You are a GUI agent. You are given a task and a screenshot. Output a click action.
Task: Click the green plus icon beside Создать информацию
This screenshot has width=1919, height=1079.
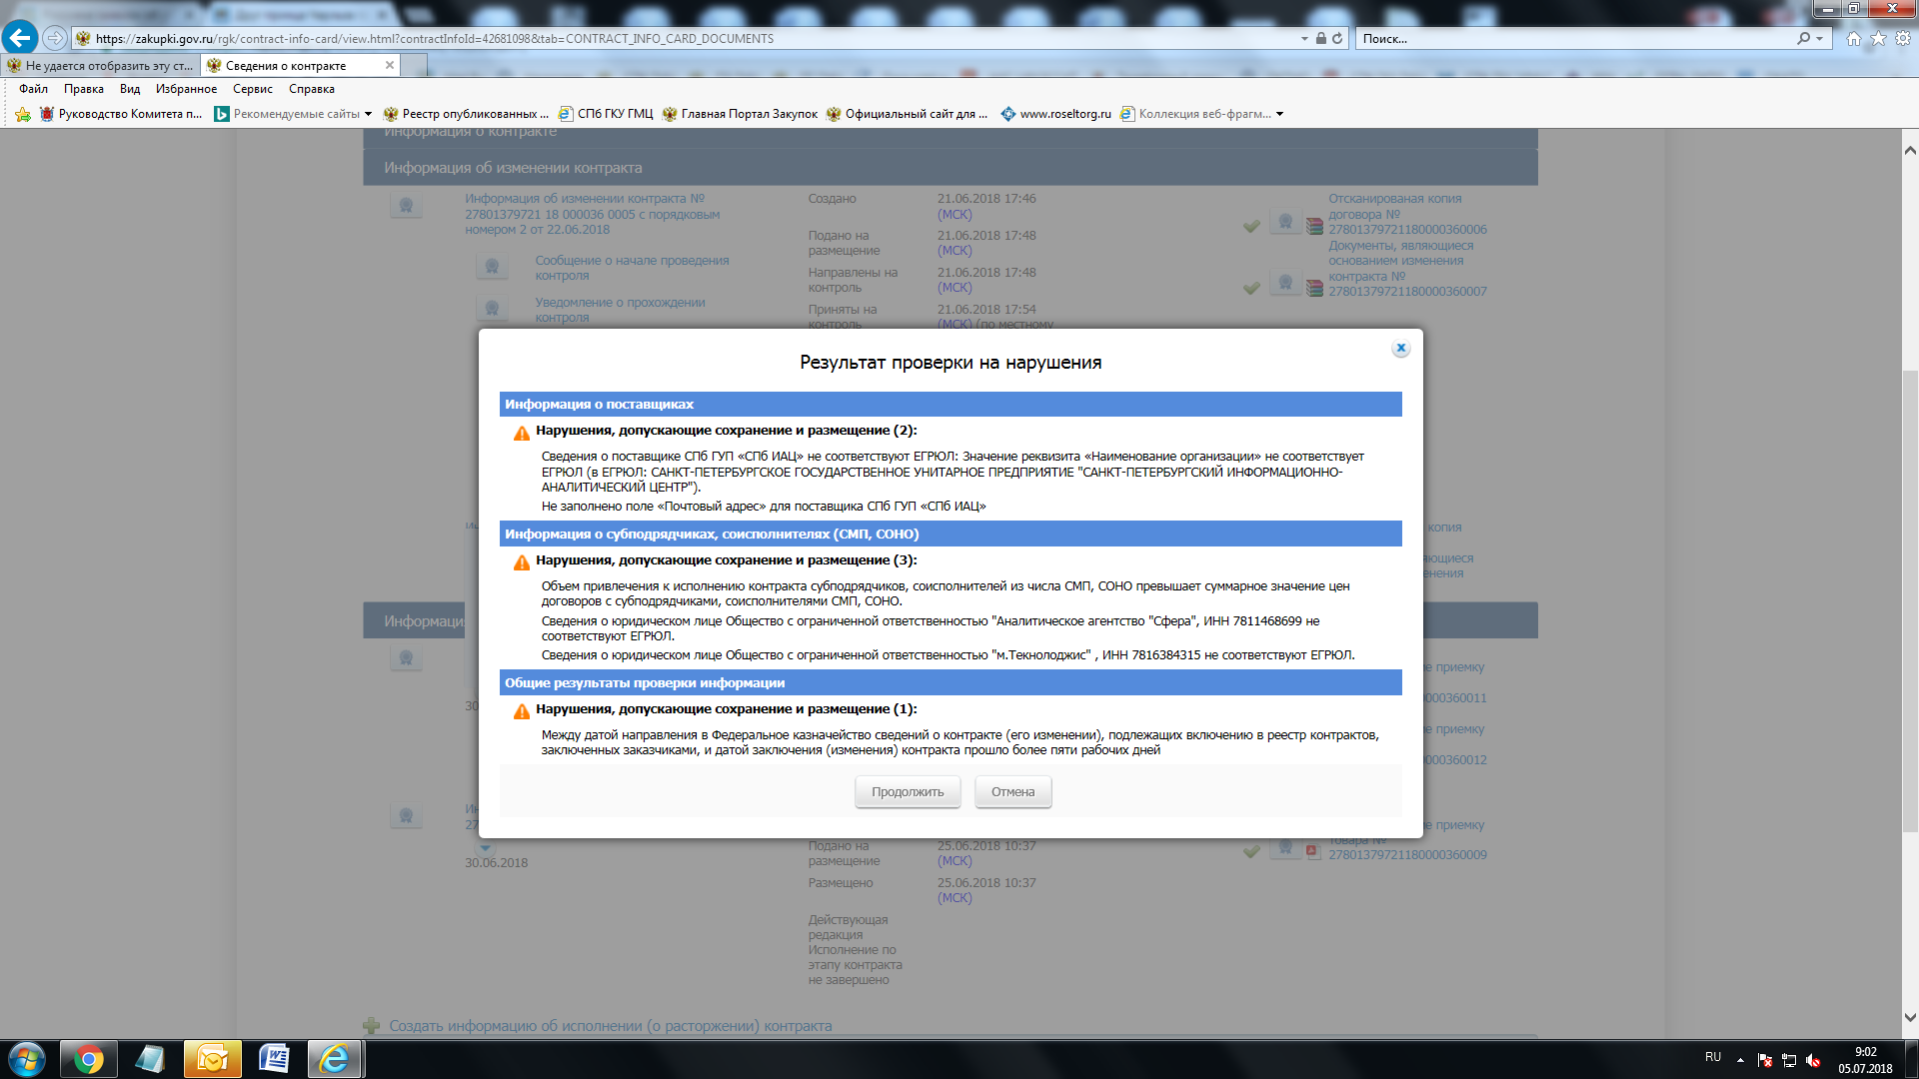click(x=372, y=1026)
